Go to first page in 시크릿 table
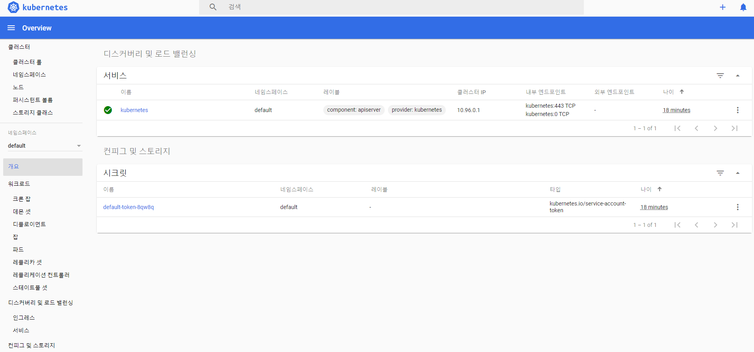Screen dimensions: 754x352 point(677,225)
